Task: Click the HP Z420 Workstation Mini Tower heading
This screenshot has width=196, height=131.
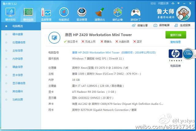Action: [98, 35]
